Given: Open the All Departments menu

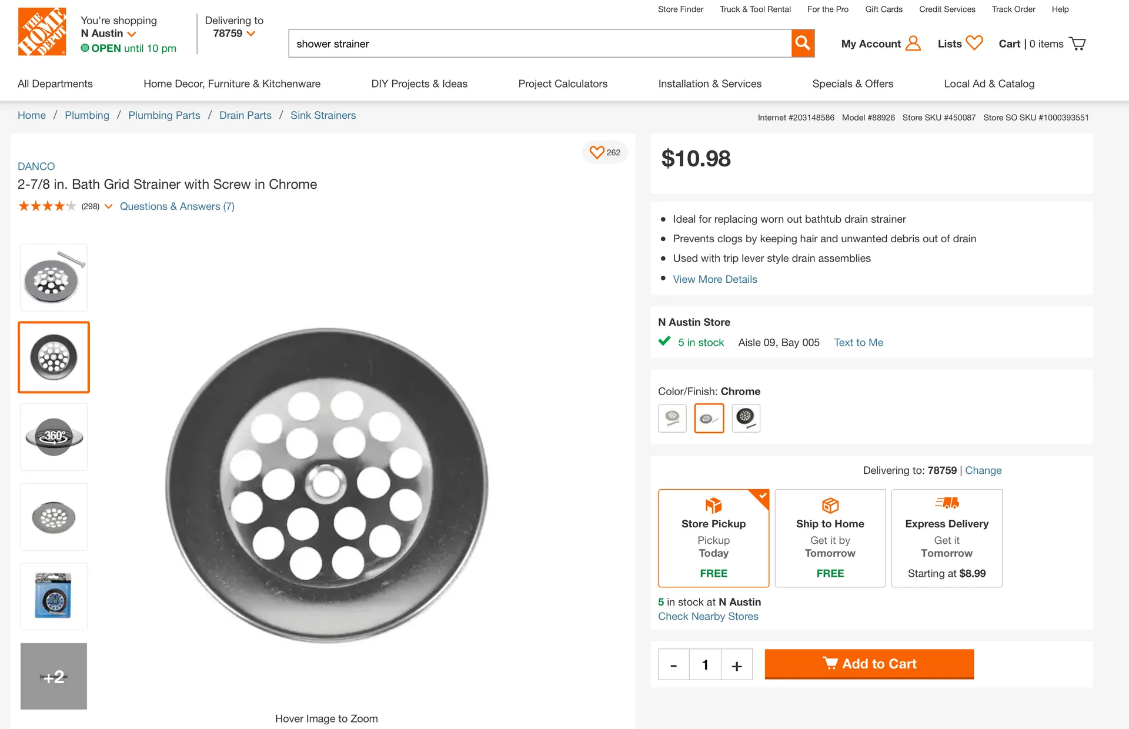Looking at the screenshot, I should pyautogui.click(x=55, y=83).
